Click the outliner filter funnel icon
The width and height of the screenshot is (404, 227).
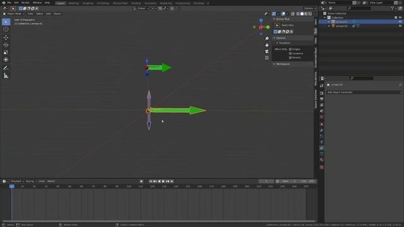pos(393,8)
